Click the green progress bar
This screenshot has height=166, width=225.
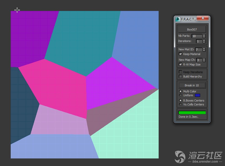pos(192,113)
